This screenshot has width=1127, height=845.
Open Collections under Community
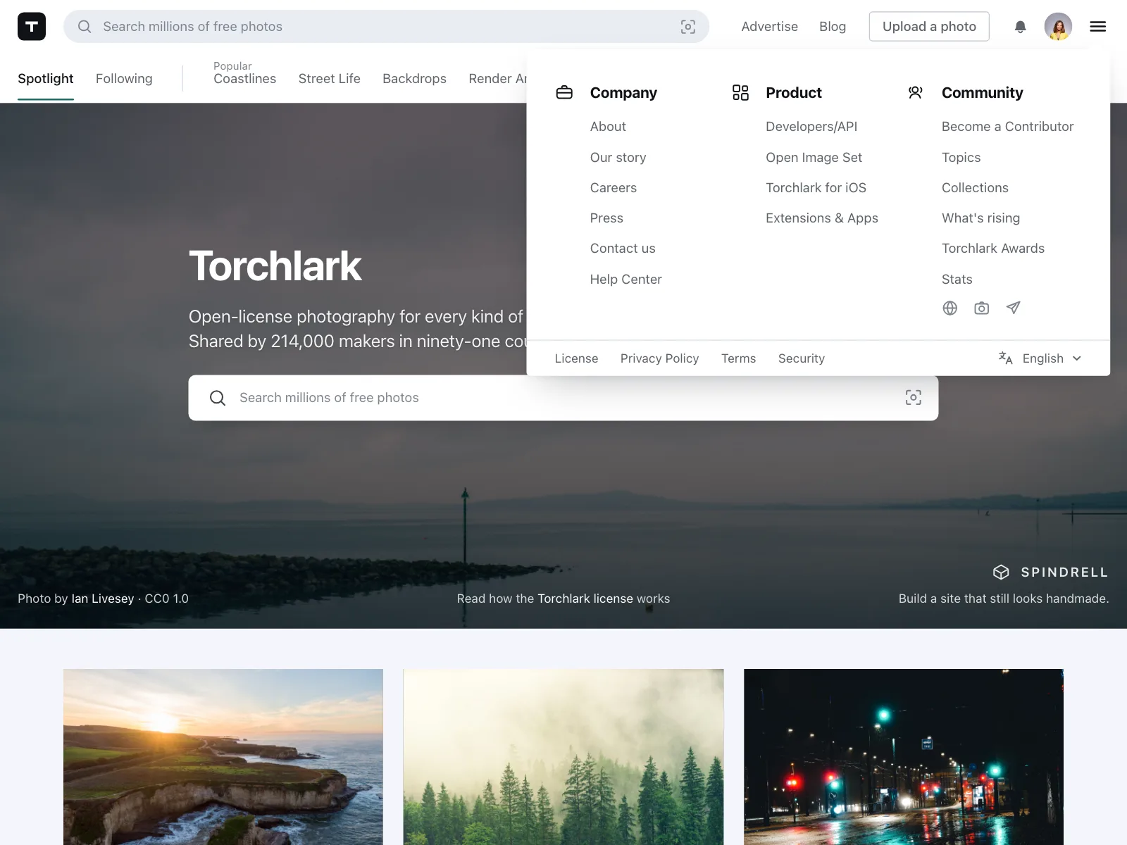tap(975, 188)
